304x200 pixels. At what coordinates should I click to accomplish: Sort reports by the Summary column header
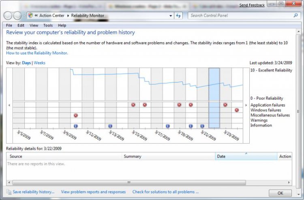(x=168, y=156)
